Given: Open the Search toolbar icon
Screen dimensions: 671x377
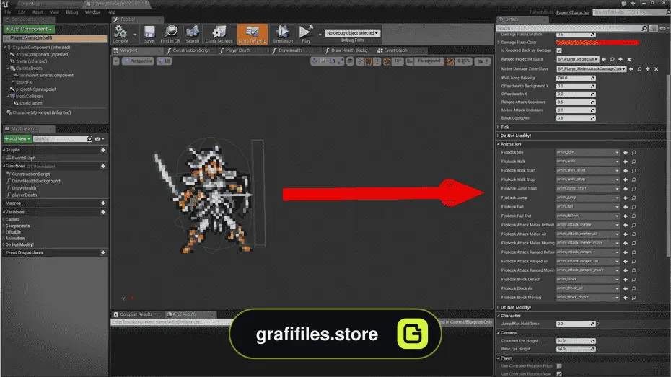Looking at the screenshot, I should click(x=193, y=34).
